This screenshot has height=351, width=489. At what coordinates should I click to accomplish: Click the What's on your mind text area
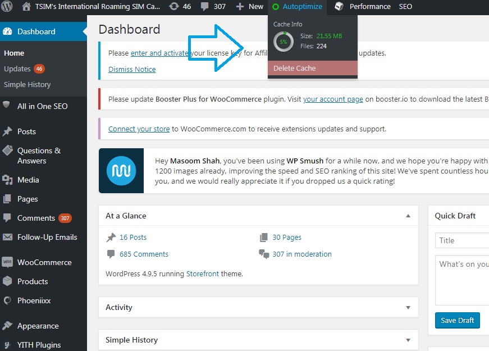click(x=462, y=280)
